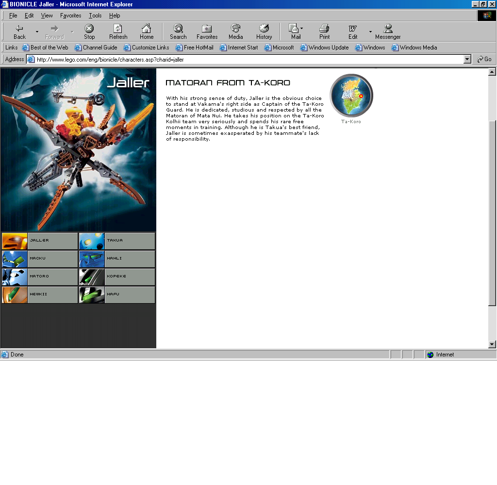The height and width of the screenshot is (485, 497).
Task: Click the TAKUA name button
Action: tap(130, 241)
